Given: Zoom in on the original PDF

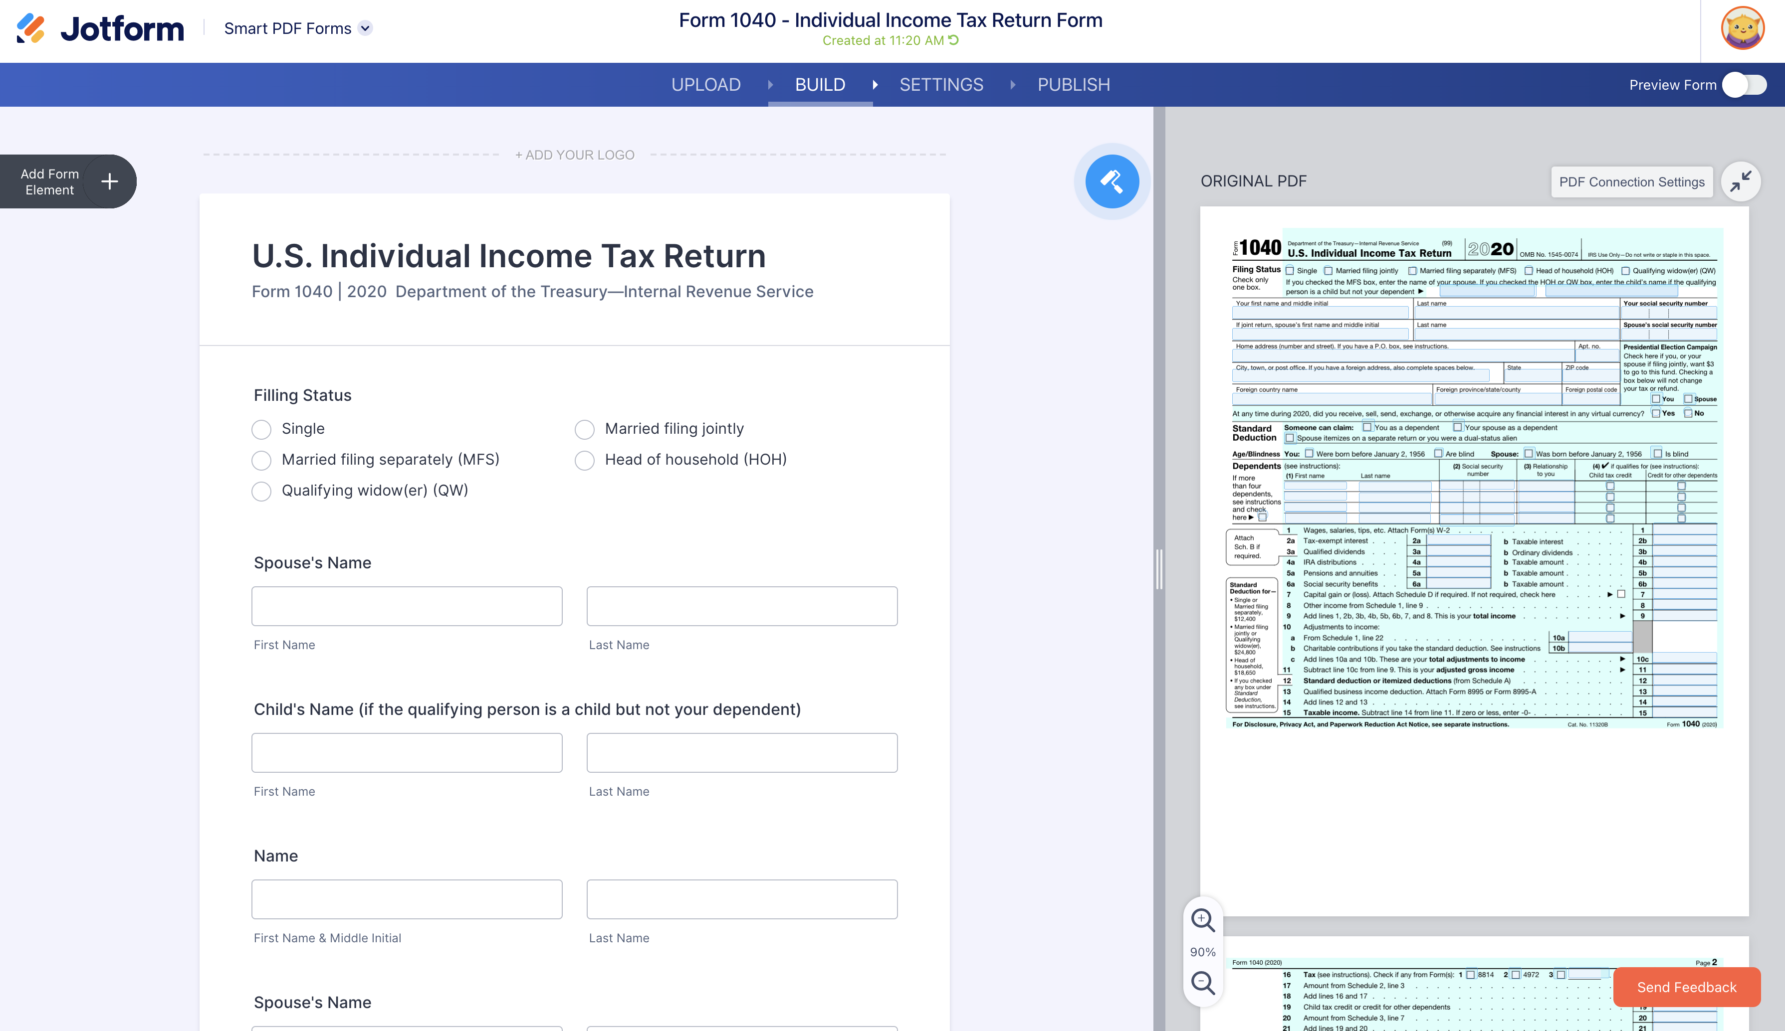Looking at the screenshot, I should pyautogui.click(x=1202, y=920).
